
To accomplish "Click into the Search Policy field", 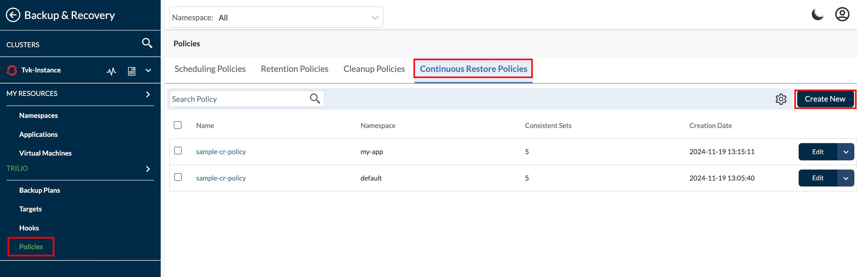I will pyautogui.click(x=238, y=99).
